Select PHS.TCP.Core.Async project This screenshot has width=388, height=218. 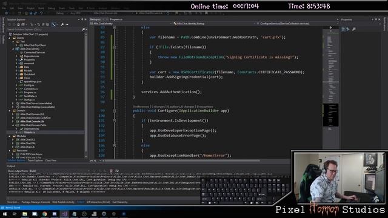click(31, 154)
